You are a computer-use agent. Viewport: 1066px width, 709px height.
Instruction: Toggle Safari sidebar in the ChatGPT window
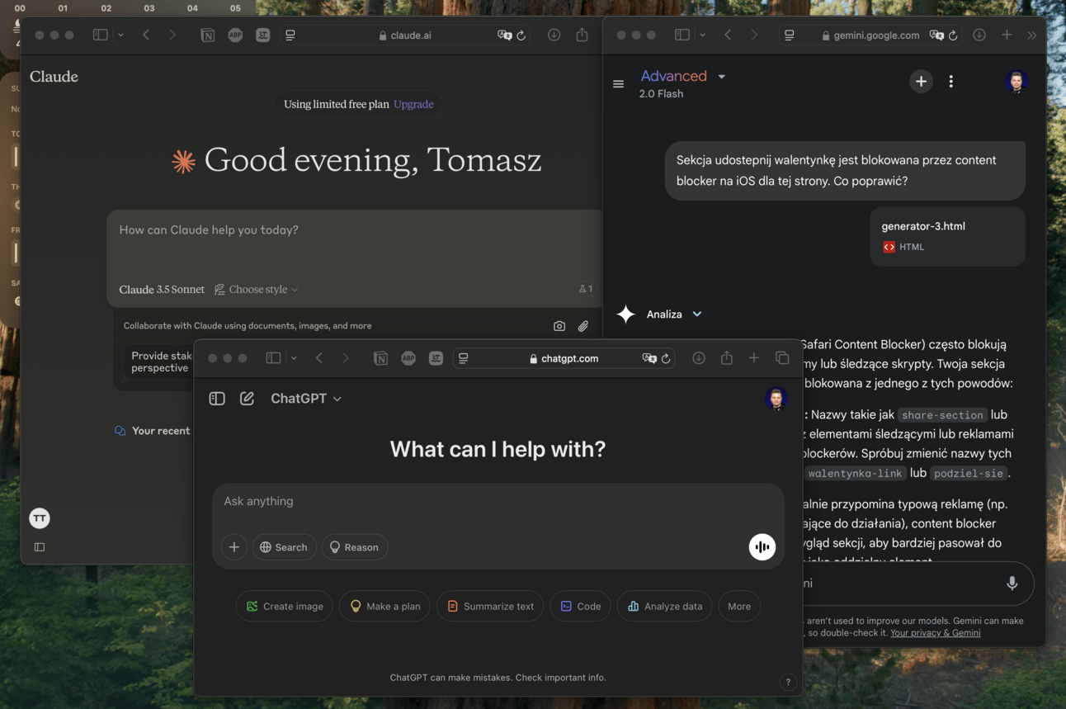(x=273, y=357)
